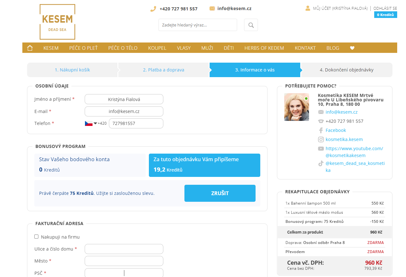Select step 4. Dokončení objednávky
This screenshot has width=406, height=277.
click(x=347, y=70)
